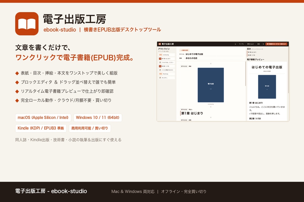Click the Windows 10 / 11 (64bit) badge
The width and height of the screenshot is (304, 202).
click(97, 118)
